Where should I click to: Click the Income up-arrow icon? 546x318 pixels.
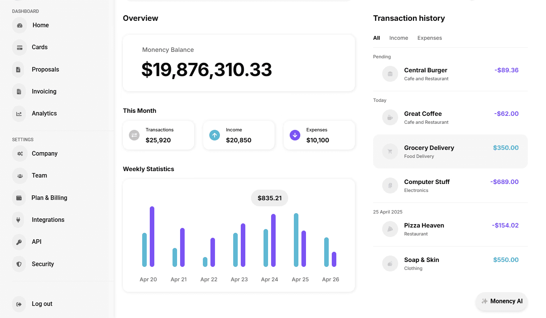point(215,135)
